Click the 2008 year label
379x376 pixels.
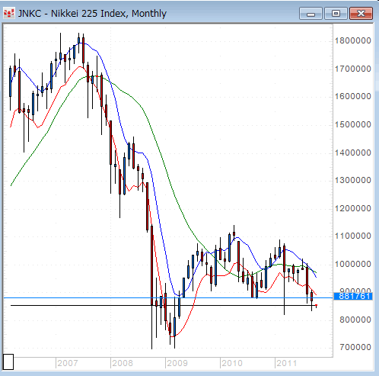(x=123, y=363)
